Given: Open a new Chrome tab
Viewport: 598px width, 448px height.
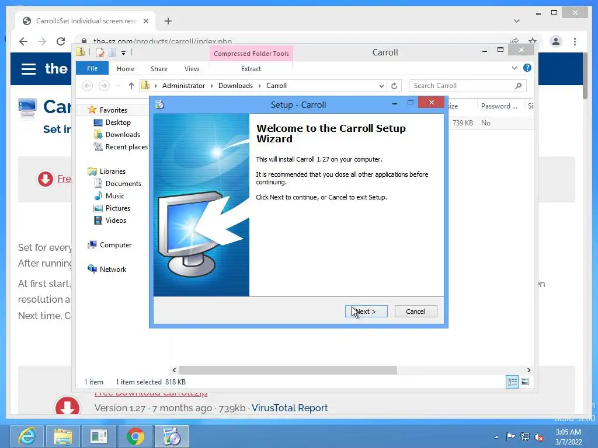Looking at the screenshot, I should click(168, 21).
